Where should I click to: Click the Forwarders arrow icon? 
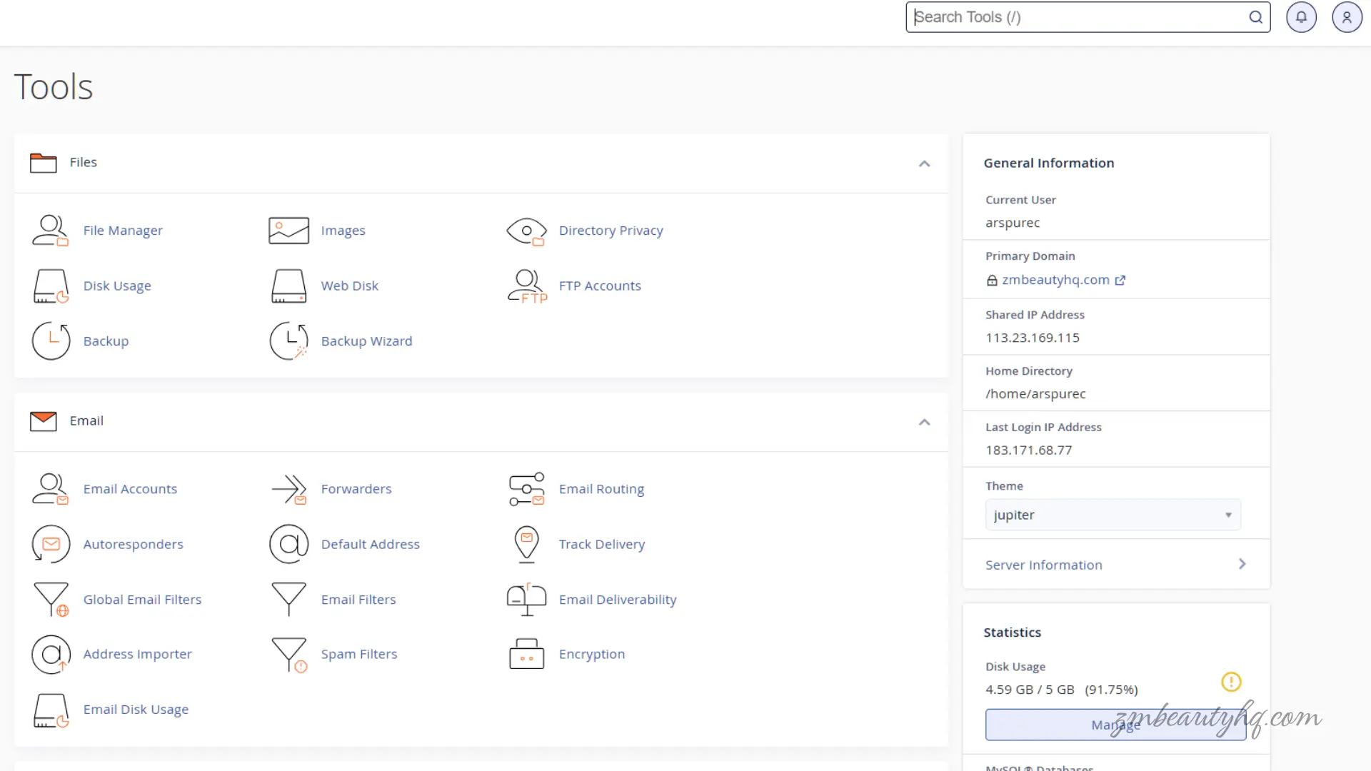[288, 489]
